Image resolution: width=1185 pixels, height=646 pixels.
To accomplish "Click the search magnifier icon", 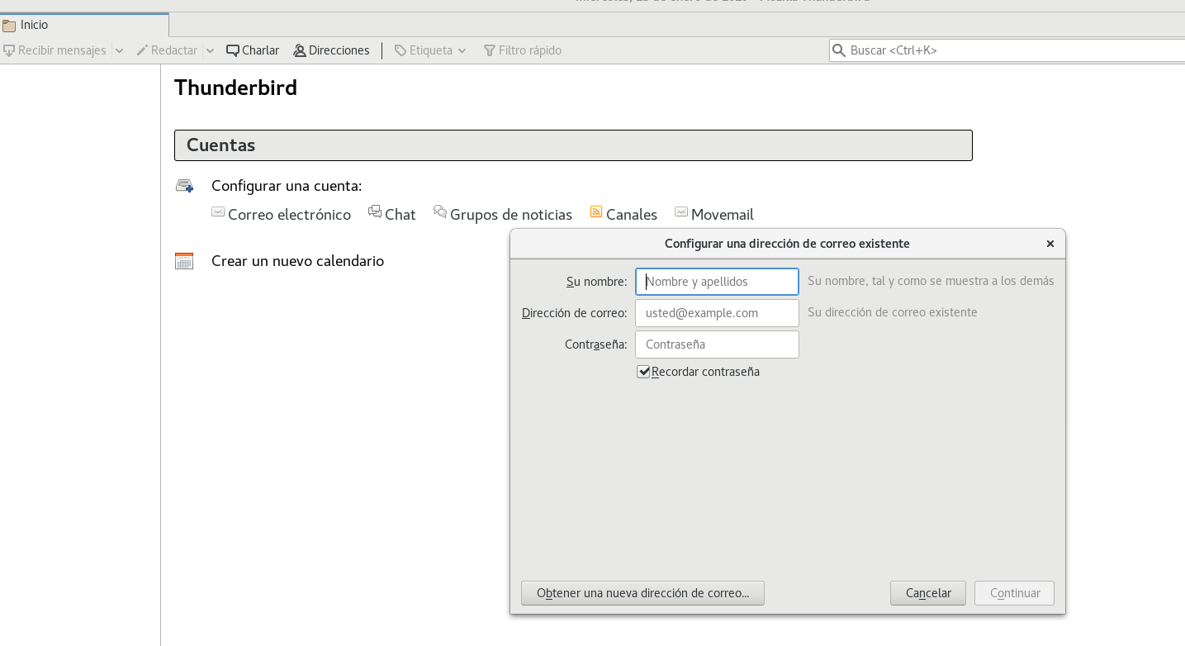I will (840, 50).
